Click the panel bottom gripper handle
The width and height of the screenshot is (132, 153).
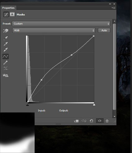coord(58,124)
